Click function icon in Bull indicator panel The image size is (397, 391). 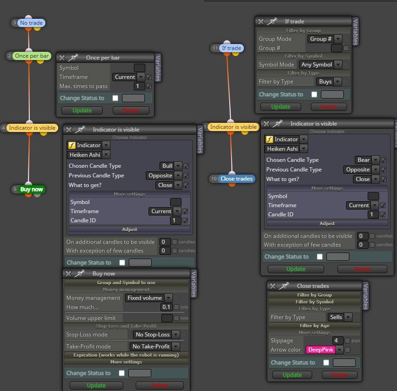coord(72,145)
